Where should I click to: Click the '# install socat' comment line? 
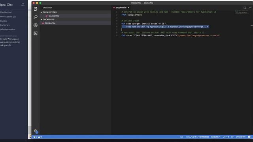pos(130,21)
